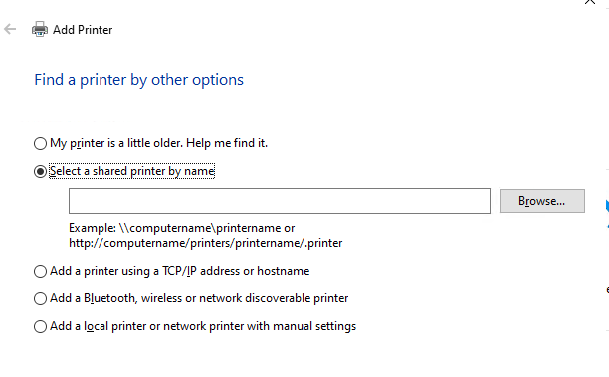Click the printer icon beside Add Printer
Viewport: 609px width, 377px height.
(x=40, y=29)
